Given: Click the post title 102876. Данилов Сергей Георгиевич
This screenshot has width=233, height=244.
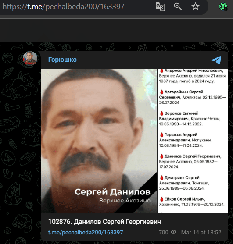Looking at the screenshot, I should [104, 222].
